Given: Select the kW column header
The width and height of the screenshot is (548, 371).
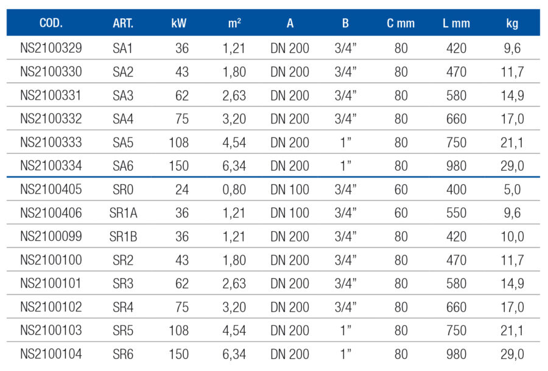Looking at the screenshot, I should 179,24.
